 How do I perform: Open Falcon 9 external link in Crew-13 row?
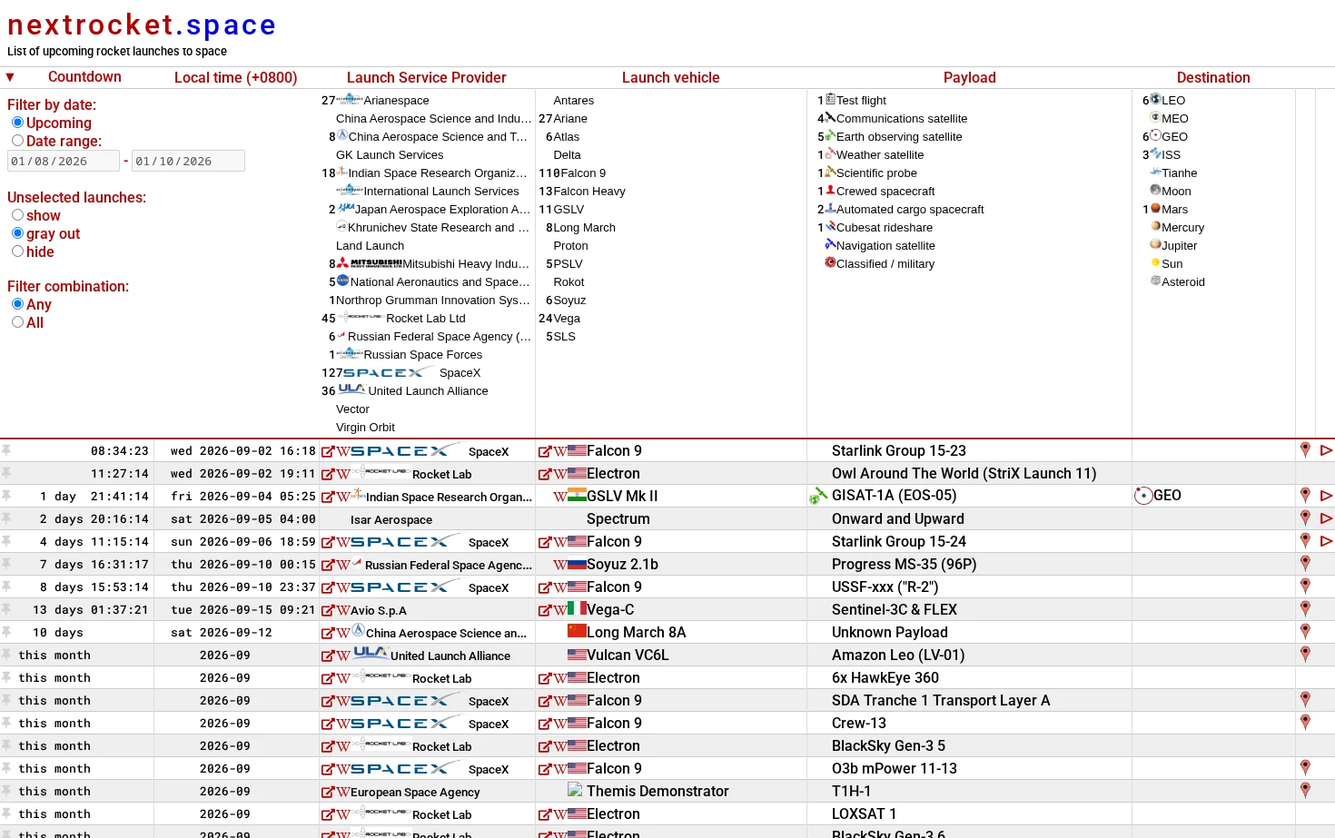click(x=545, y=724)
